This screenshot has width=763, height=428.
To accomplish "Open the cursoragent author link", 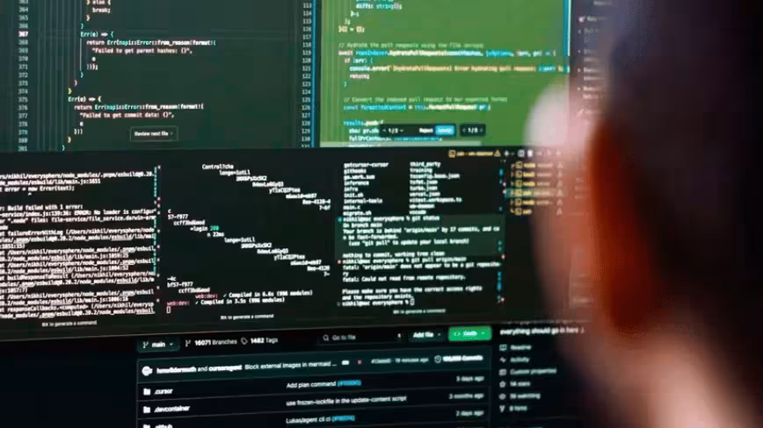I will click(x=225, y=367).
